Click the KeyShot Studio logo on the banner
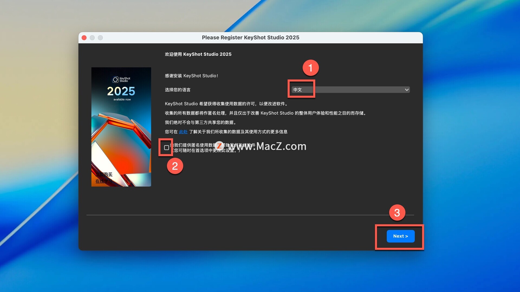 (121, 79)
